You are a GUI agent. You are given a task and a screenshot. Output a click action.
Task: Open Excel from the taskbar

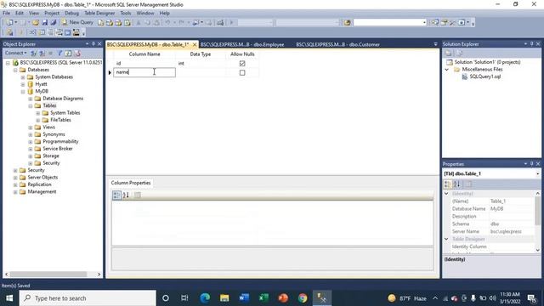click(x=263, y=298)
